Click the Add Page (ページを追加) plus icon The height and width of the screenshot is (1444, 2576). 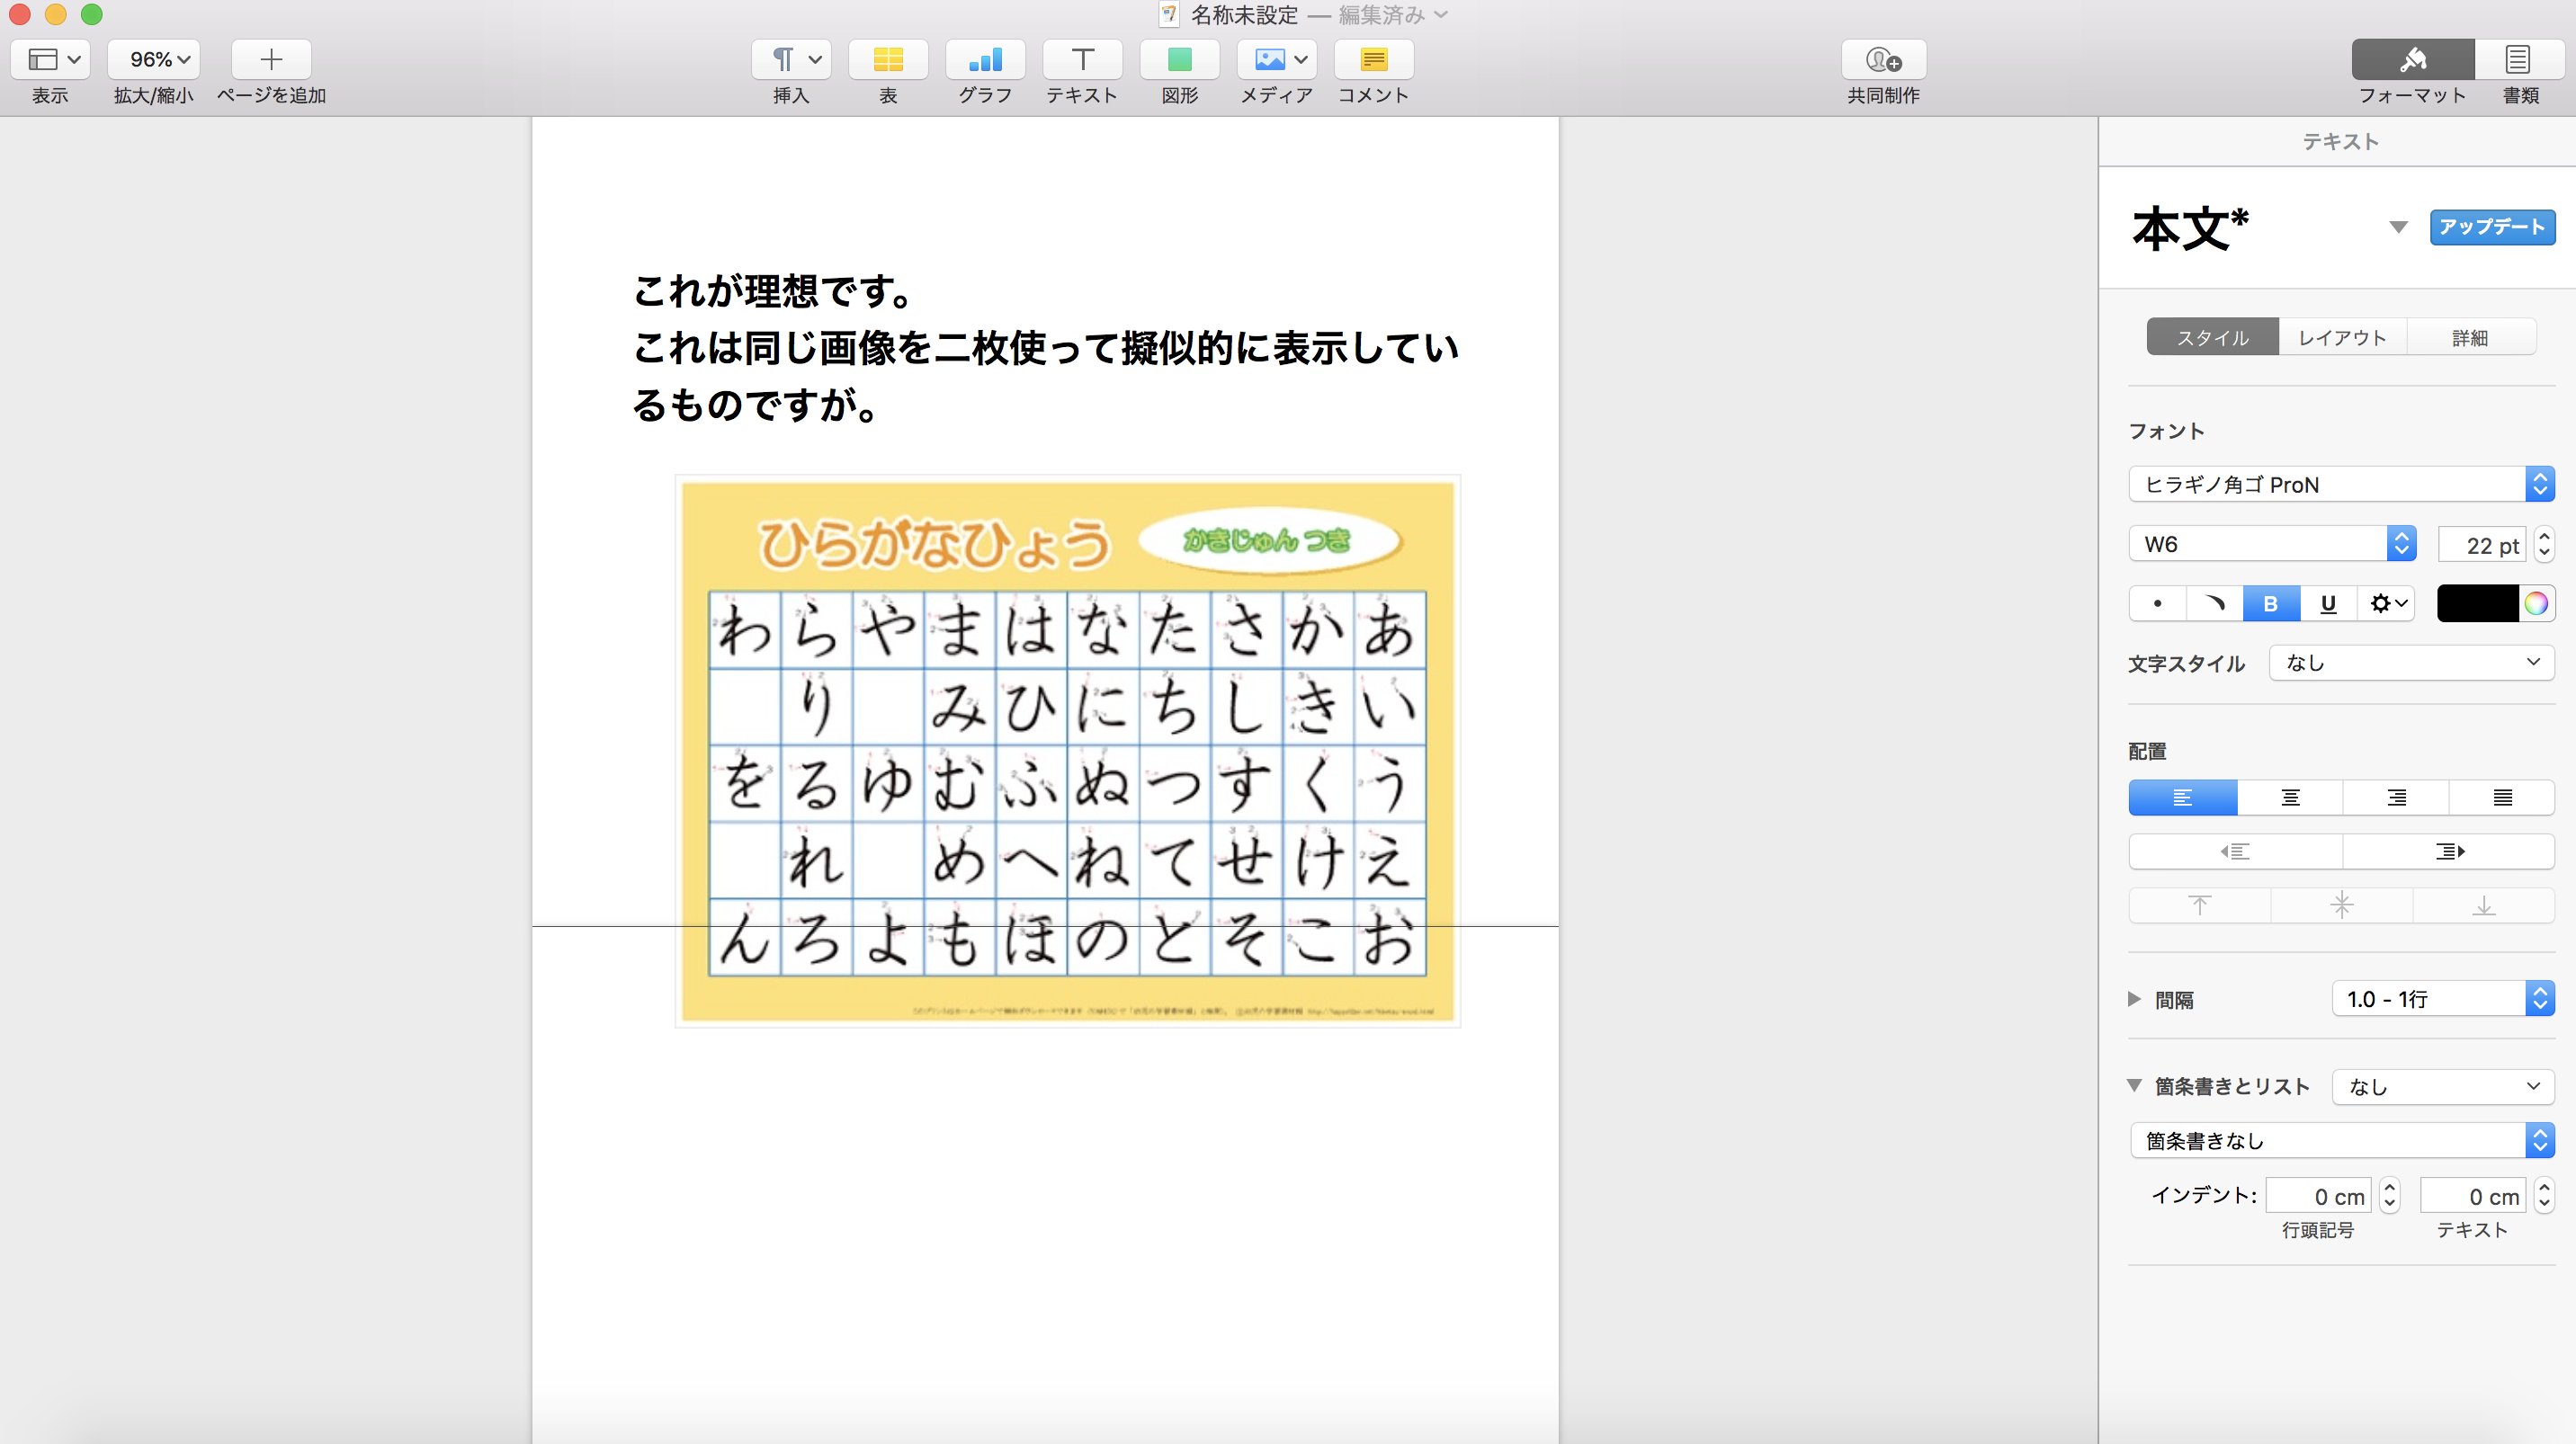click(271, 60)
